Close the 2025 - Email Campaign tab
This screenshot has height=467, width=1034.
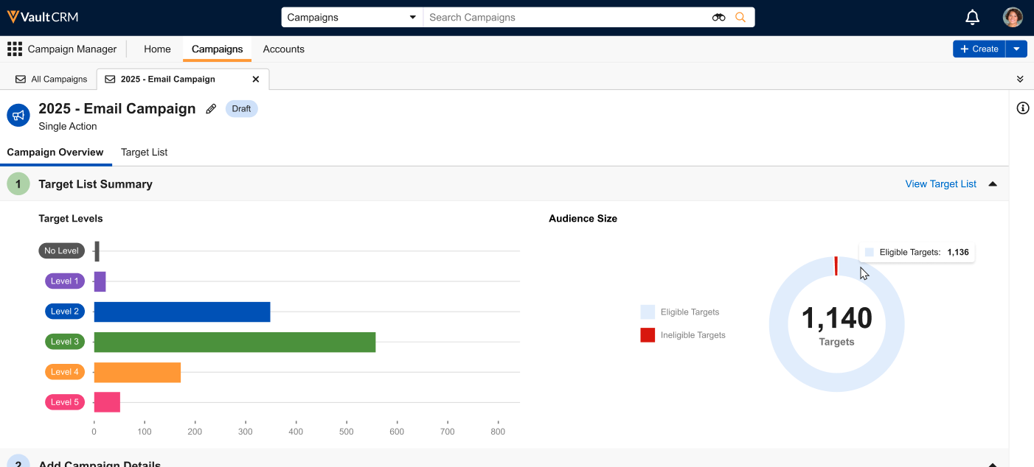coord(256,80)
